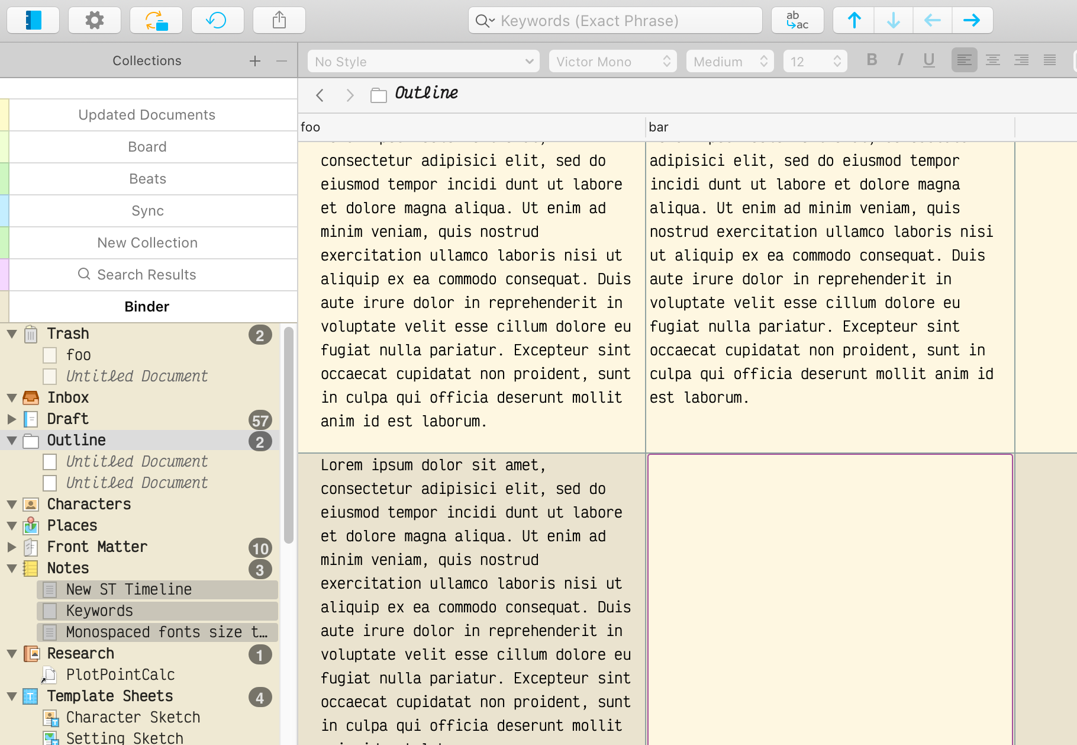Click the sync folder icon
Viewport: 1077px width, 745px height.
156,21
